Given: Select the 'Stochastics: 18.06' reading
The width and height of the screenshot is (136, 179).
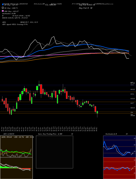Looking at the screenshot, I should pyautogui.click(x=9, y=14).
